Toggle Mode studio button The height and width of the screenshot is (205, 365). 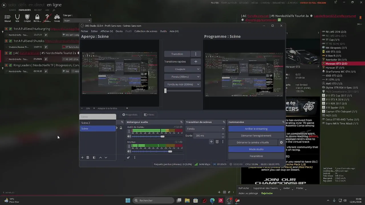(x=256, y=149)
